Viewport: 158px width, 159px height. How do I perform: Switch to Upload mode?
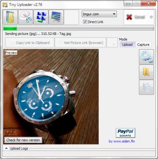tap(127, 45)
